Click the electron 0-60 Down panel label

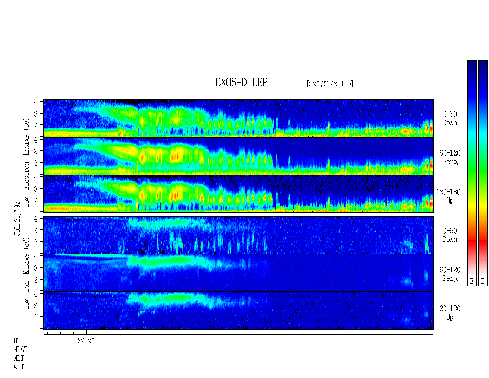pyautogui.click(x=450, y=119)
